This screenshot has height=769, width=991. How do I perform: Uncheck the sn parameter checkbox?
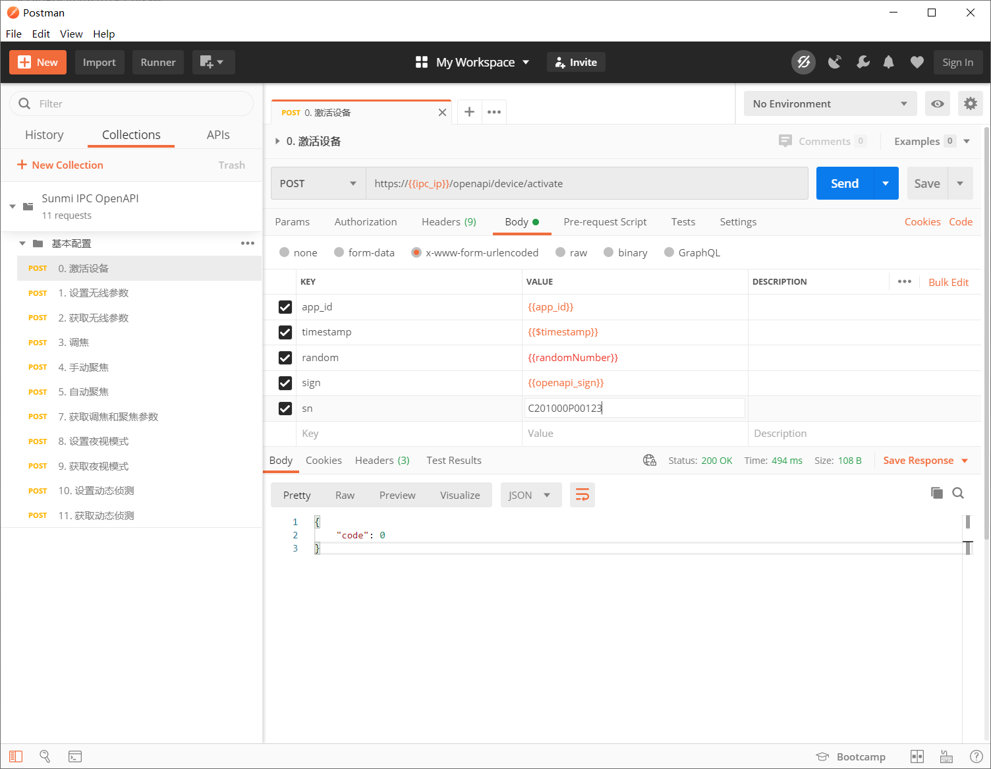click(285, 409)
